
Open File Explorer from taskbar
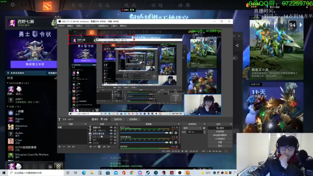coord(92,173)
